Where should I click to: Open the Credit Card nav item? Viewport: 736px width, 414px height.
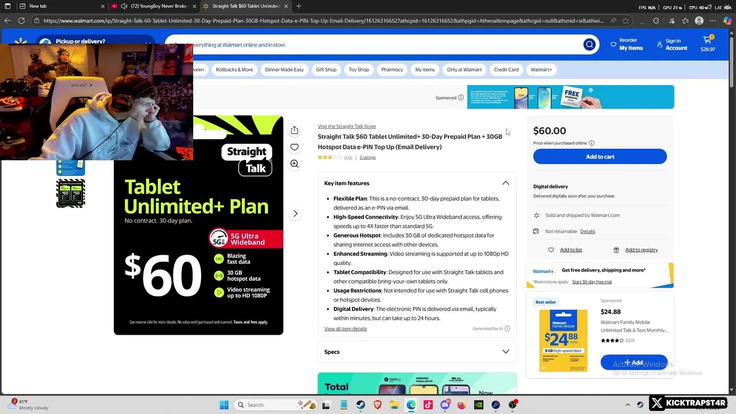[506, 70]
